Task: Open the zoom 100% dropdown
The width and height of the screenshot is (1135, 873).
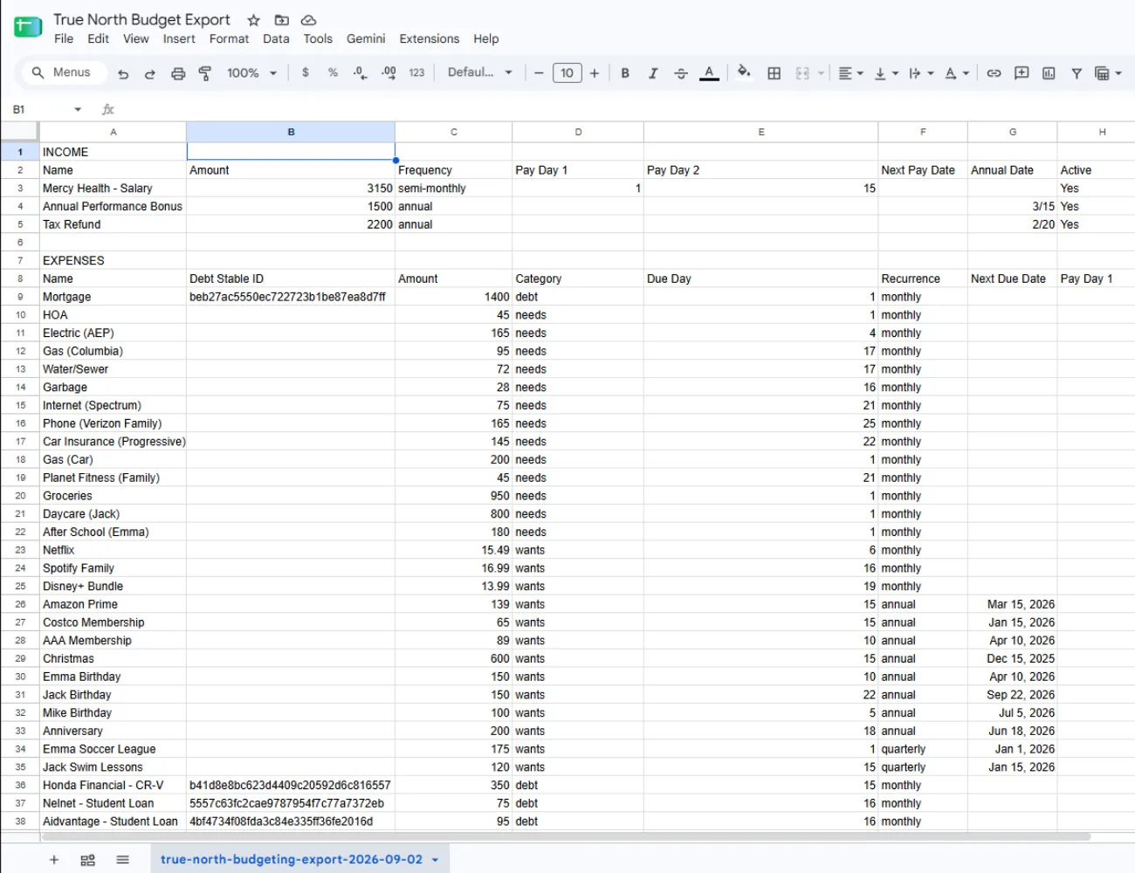Action: (x=251, y=73)
